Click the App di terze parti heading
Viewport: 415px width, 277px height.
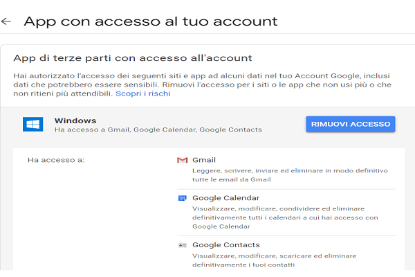point(133,57)
